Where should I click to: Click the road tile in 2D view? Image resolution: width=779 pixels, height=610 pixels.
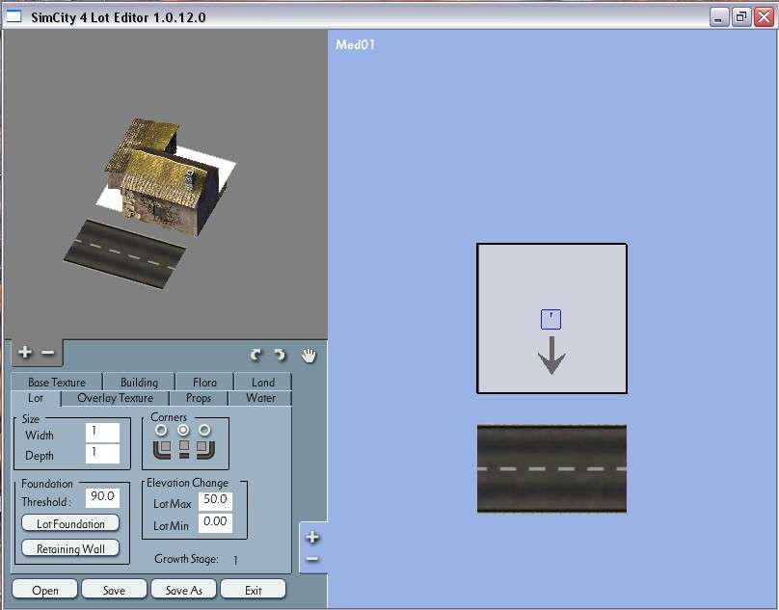pyautogui.click(x=551, y=468)
